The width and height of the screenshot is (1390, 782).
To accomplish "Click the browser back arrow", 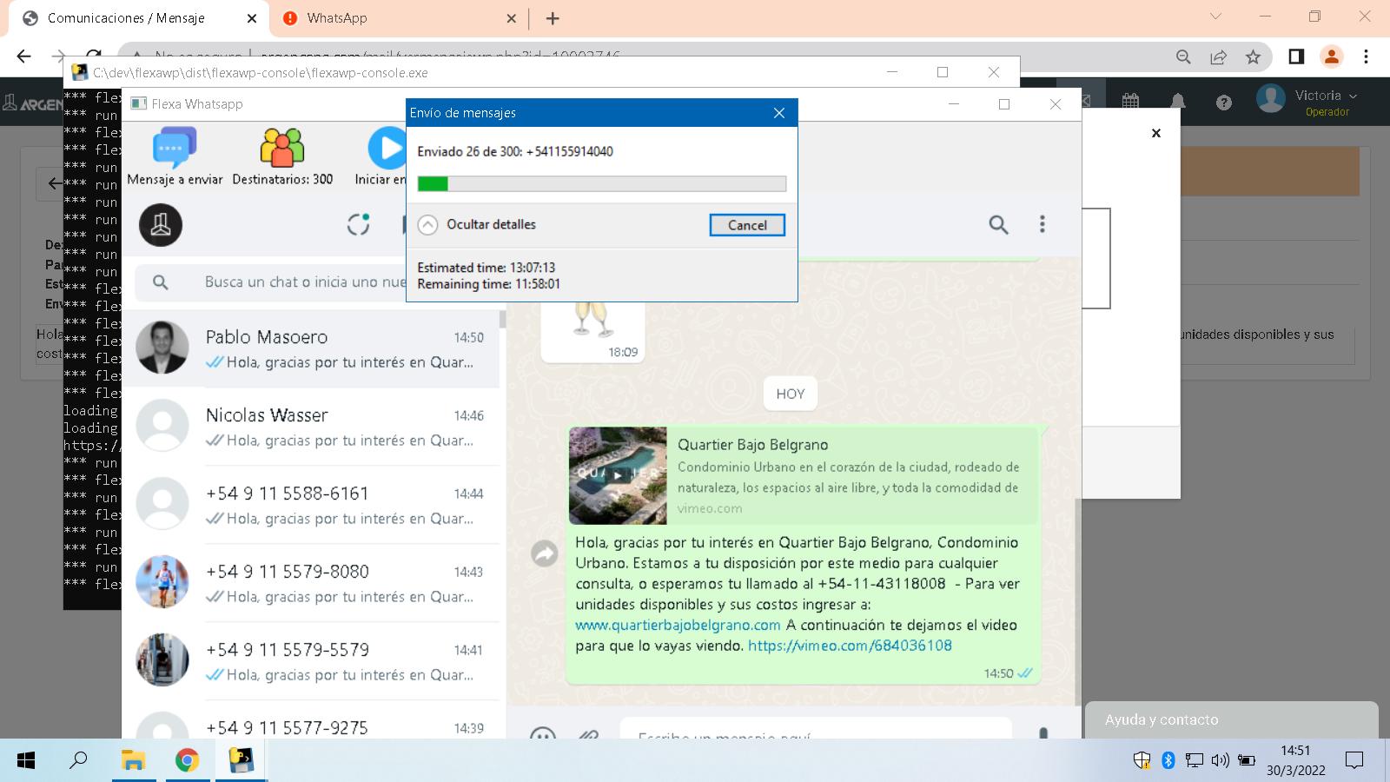I will click(23, 56).
